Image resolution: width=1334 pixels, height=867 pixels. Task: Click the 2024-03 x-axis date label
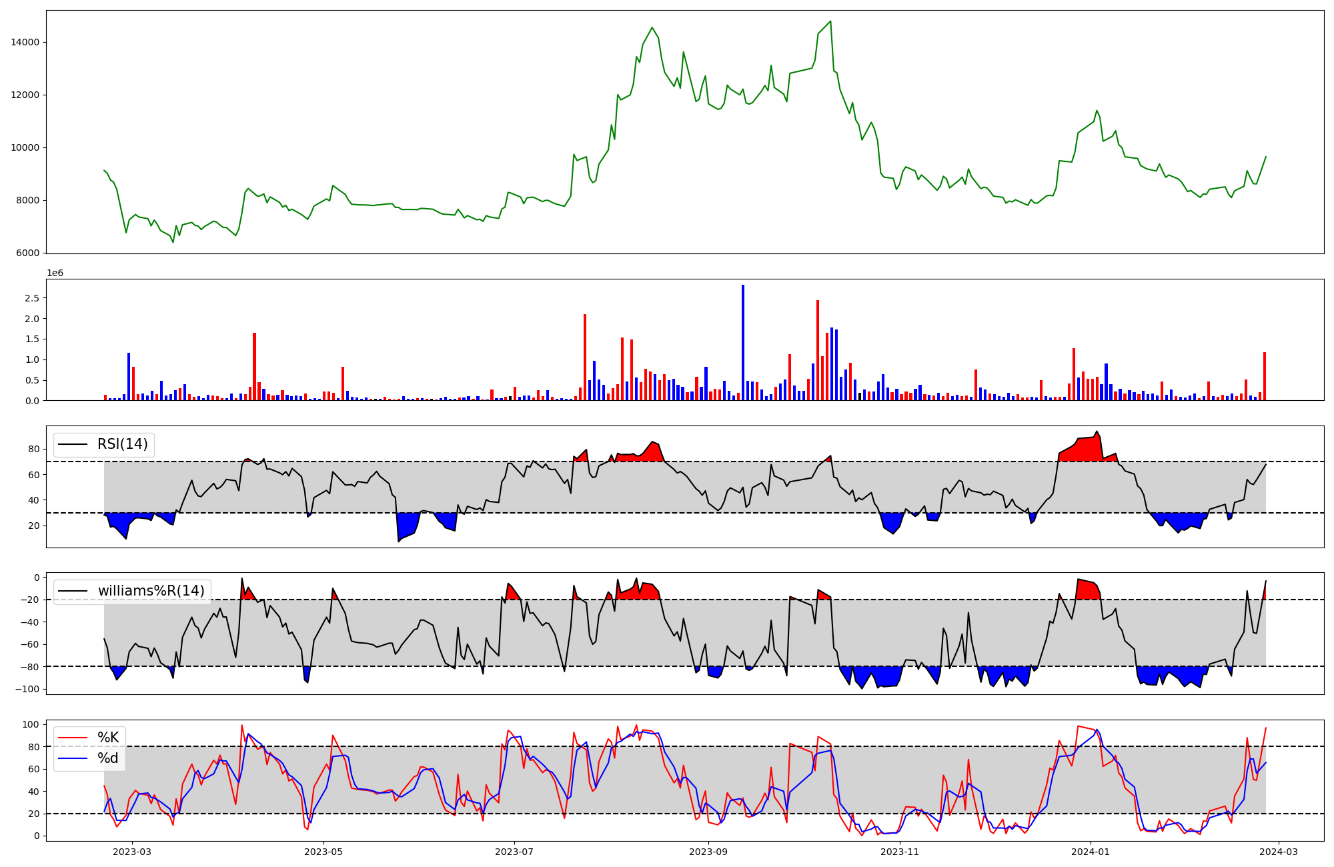tap(1278, 851)
